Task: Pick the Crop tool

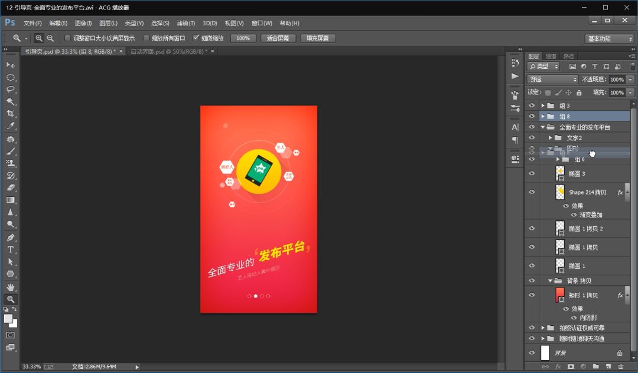Action: 11,114
